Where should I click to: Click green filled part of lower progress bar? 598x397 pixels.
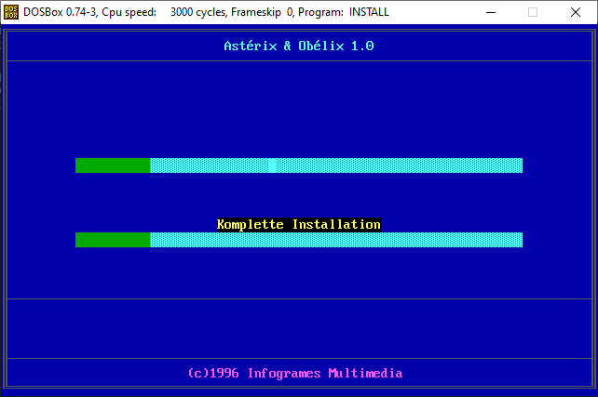[113, 240]
